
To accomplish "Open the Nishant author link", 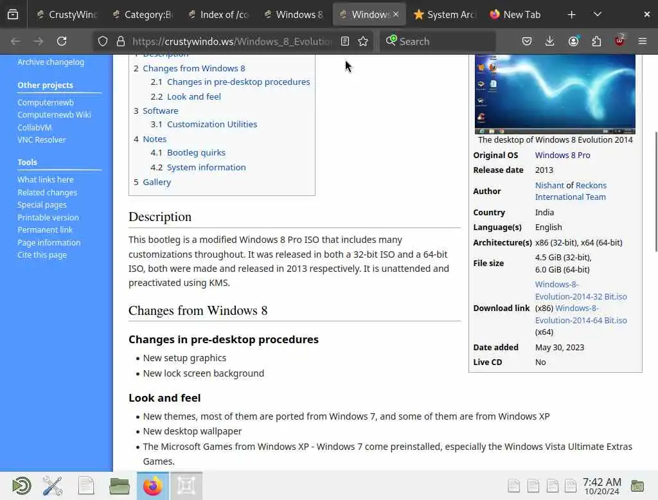I will tap(549, 185).
